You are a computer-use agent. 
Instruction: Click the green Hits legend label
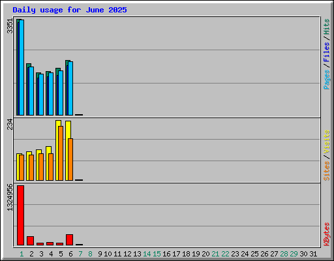click(x=326, y=27)
